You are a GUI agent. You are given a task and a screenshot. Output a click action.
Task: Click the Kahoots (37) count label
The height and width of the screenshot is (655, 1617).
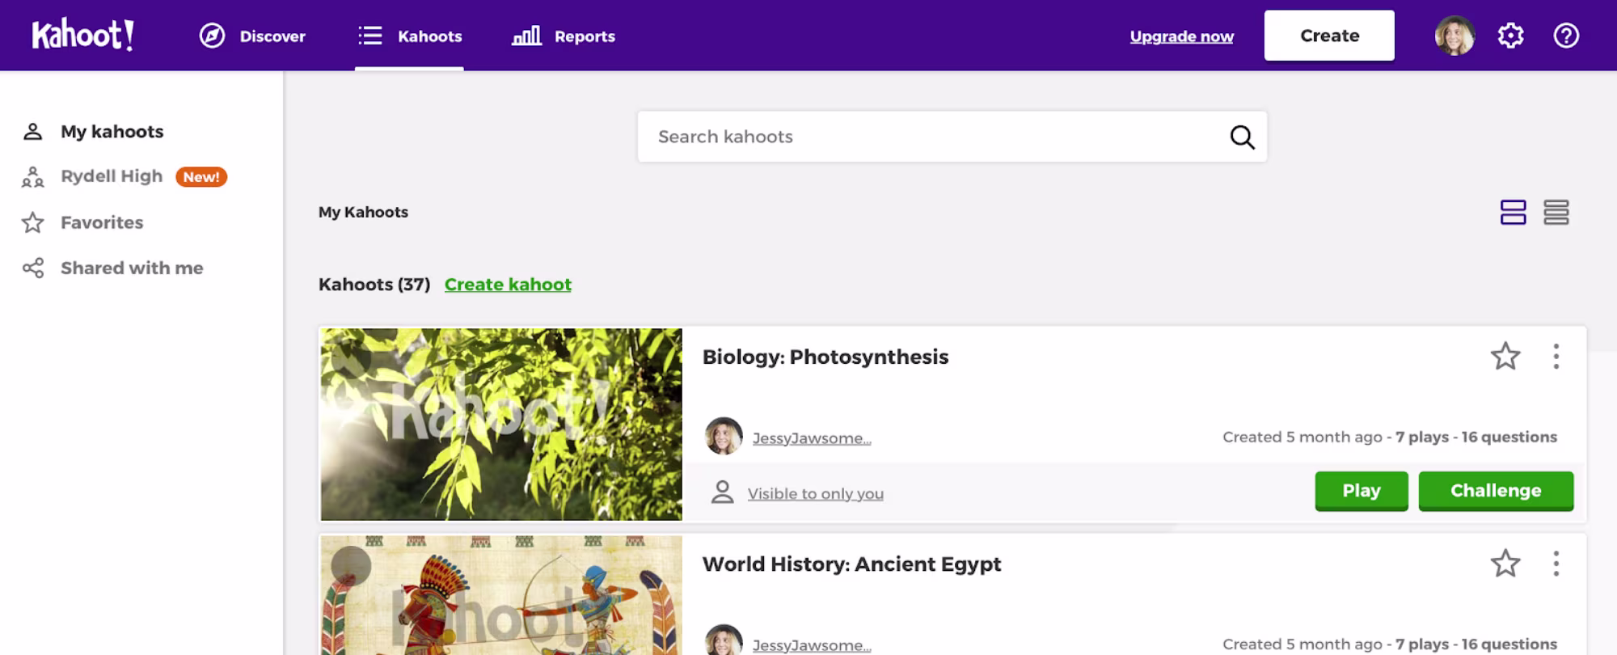(374, 285)
